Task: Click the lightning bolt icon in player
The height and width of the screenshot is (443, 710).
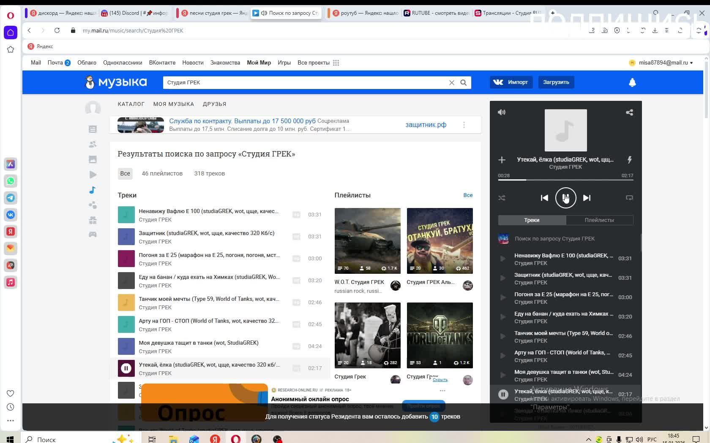Action: (629, 160)
